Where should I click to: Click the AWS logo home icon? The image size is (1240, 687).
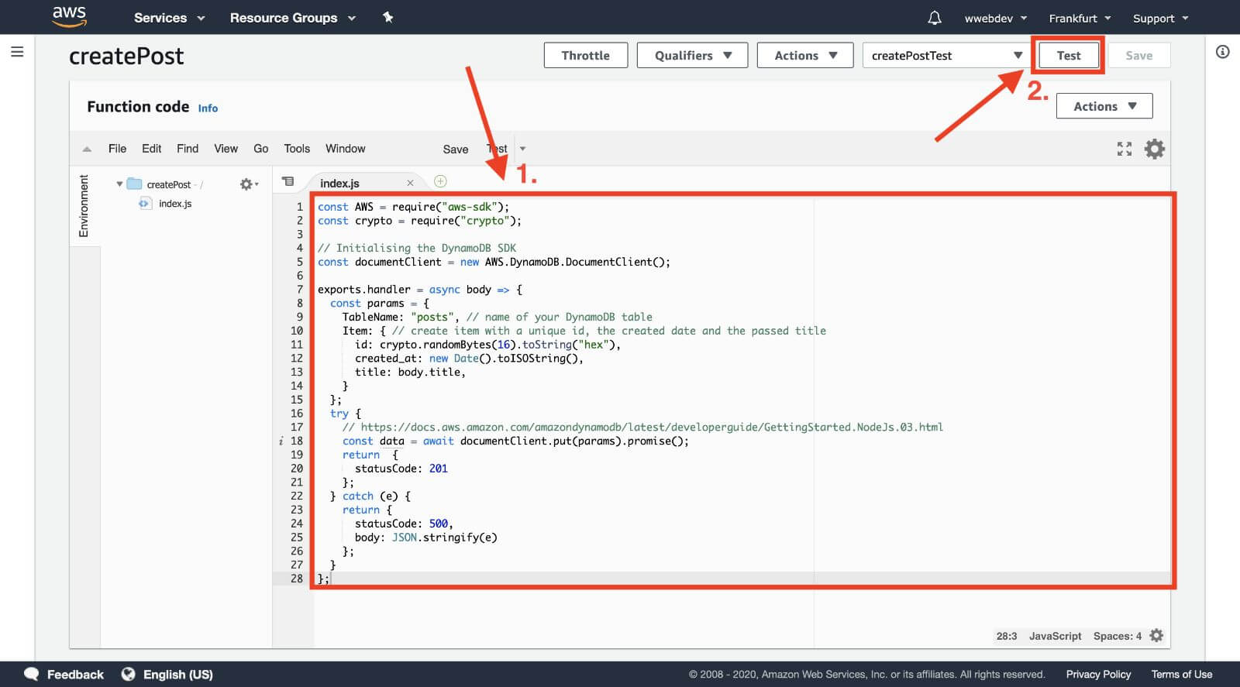69,16
